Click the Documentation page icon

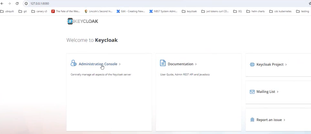[163, 63]
